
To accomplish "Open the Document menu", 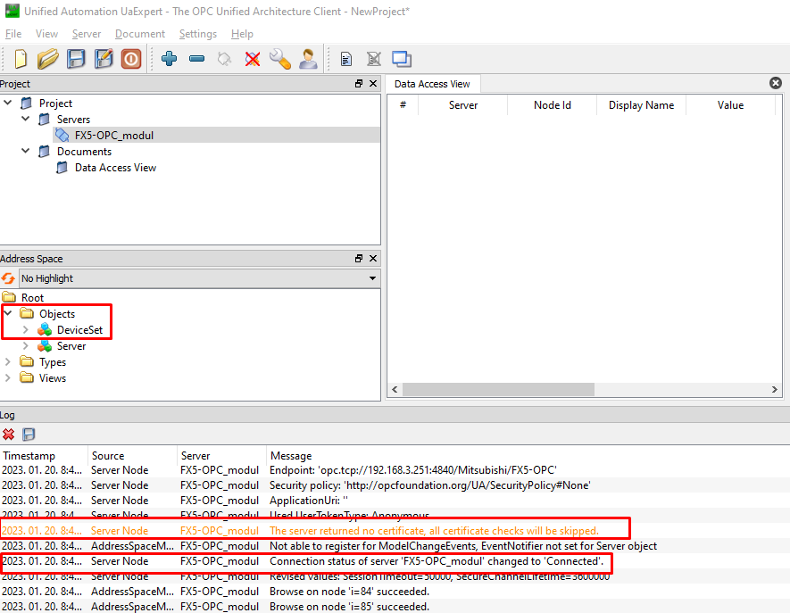I will [x=140, y=34].
